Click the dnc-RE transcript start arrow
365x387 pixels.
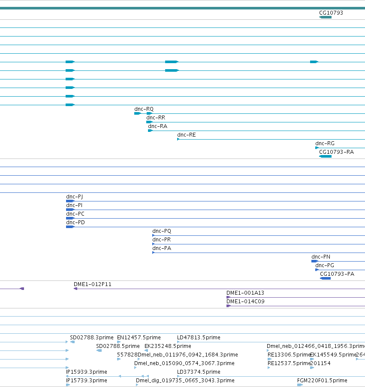tap(178, 140)
